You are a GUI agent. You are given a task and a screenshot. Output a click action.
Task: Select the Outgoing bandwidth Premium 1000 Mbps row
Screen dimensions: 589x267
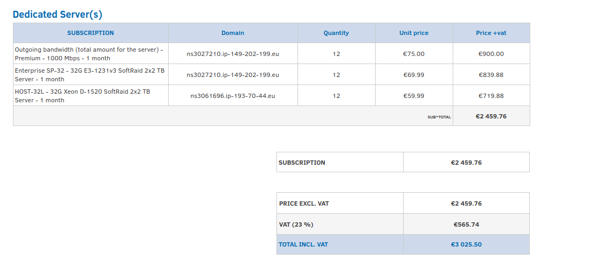tap(272, 54)
